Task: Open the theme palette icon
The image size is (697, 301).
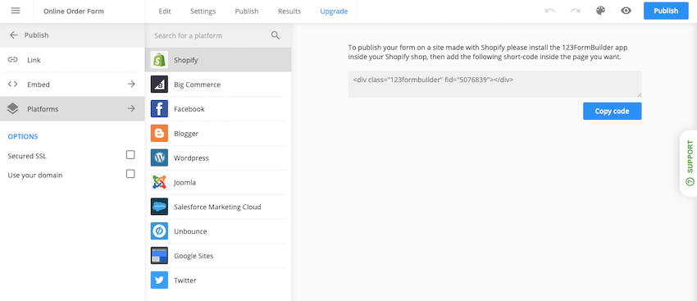Action: click(600, 11)
